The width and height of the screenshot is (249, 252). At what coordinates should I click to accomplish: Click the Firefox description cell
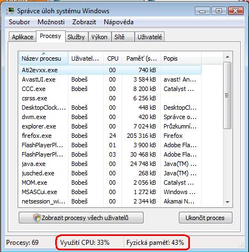[173, 136]
